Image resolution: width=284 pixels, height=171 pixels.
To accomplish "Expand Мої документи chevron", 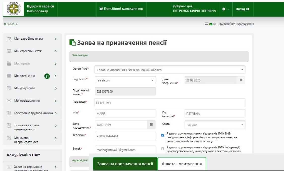I will 56,88.
